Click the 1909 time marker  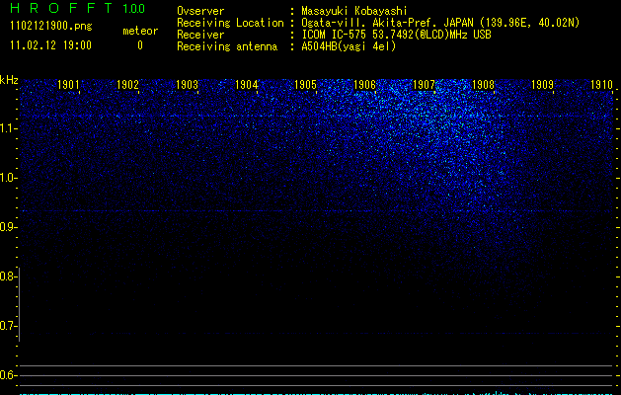tap(543, 85)
